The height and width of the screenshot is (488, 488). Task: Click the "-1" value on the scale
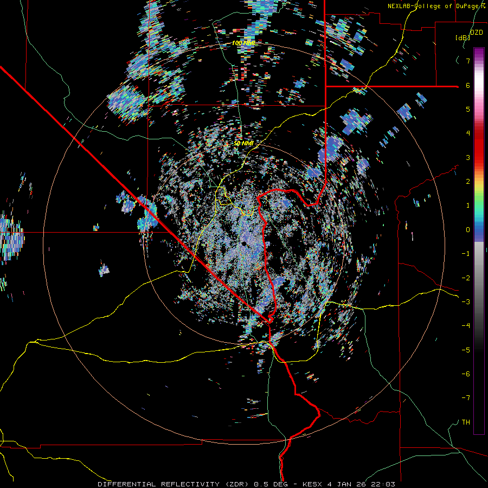(466, 254)
